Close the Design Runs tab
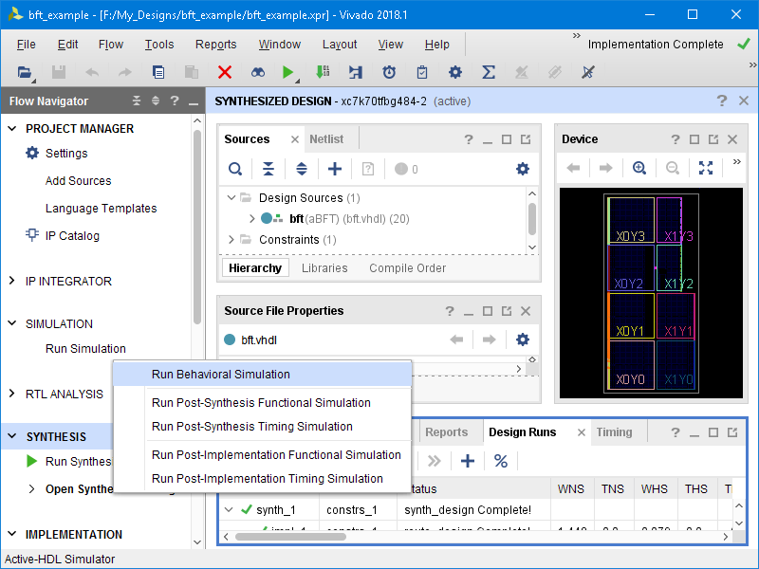The width and height of the screenshot is (759, 569). (582, 432)
